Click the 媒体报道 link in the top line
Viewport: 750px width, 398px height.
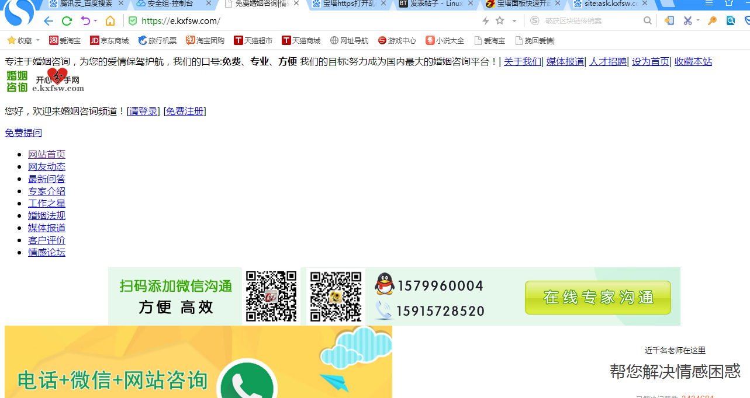tap(565, 61)
